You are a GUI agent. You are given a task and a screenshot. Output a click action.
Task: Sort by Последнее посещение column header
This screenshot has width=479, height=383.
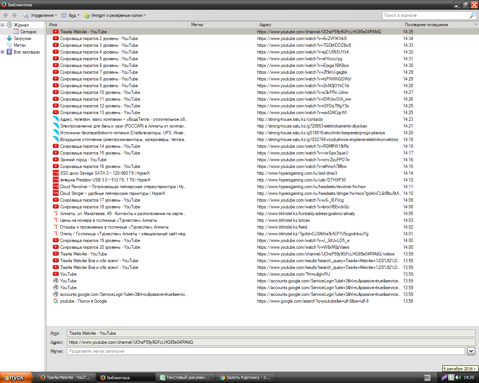pos(438,25)
